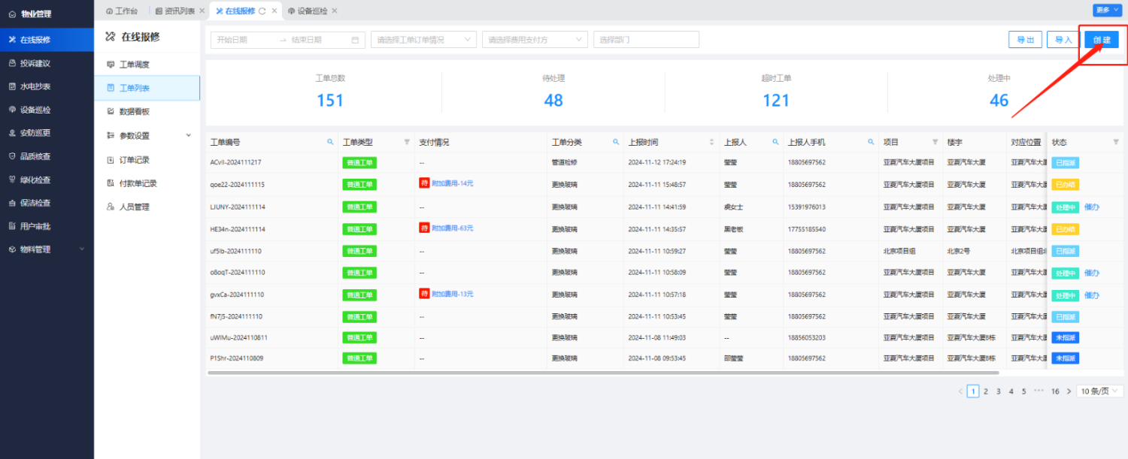Click the blue 创建 button
This screenshot has width=1128, height=459.
click(x=1102, y=40)
